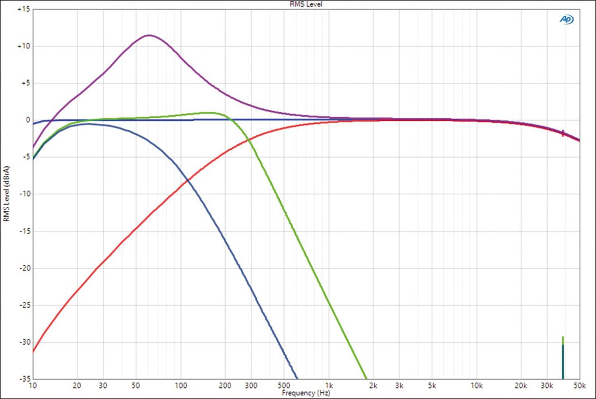Click the -5 y-axis value

click(26, 157)
